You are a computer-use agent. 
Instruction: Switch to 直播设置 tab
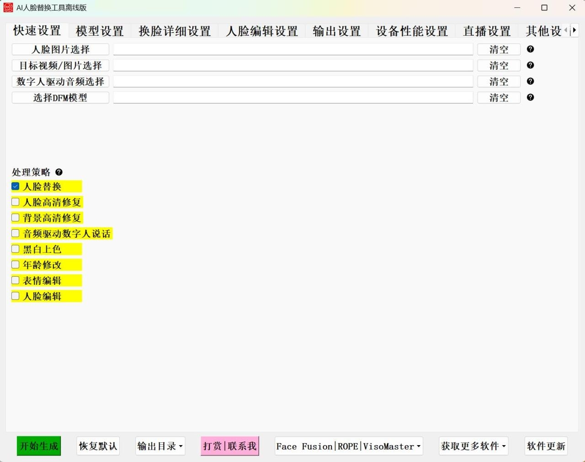point(487,31)
